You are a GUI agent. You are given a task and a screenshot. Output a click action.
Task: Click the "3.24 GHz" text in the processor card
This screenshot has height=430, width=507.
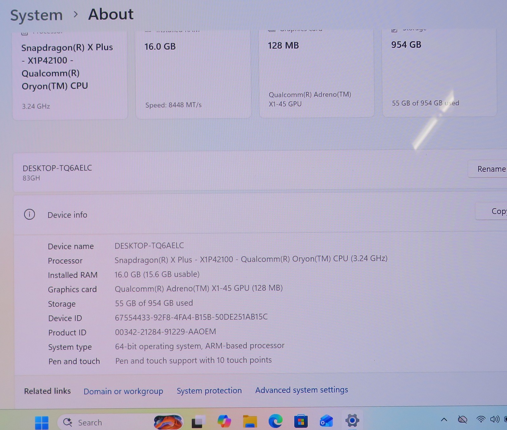(x=36, y=106)
